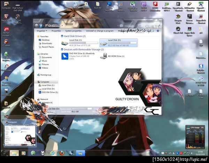Launch the purple CPU-Z desktop shortcut
Viewport: 209px width, 163px height.
pyautogui.click(x=144, y=6)
